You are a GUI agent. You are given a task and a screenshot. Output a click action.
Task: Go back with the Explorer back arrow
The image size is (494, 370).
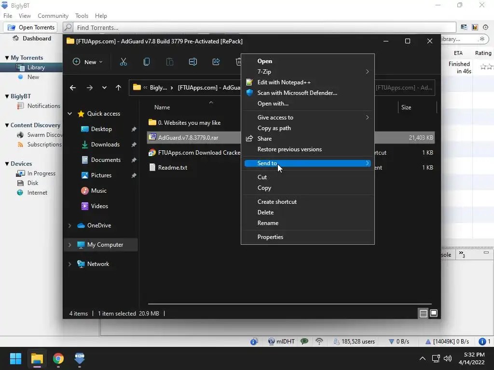pos(73,88)
